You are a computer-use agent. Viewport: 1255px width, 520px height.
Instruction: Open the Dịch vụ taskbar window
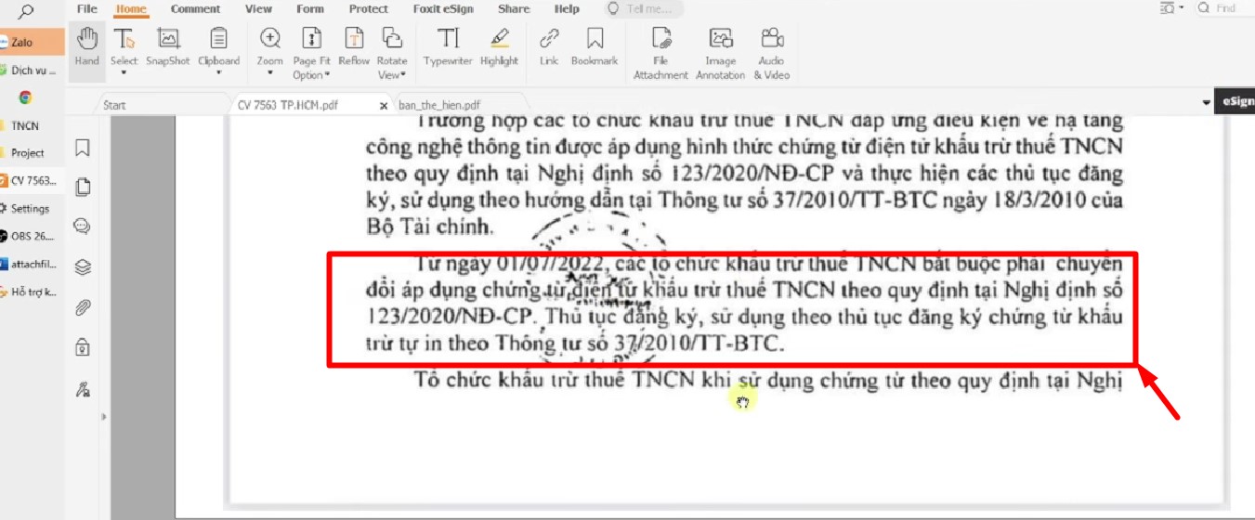coord(33,70)
